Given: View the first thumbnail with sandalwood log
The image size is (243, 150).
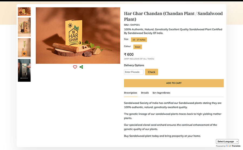Looking at the screenshot, I should [24, 11].
